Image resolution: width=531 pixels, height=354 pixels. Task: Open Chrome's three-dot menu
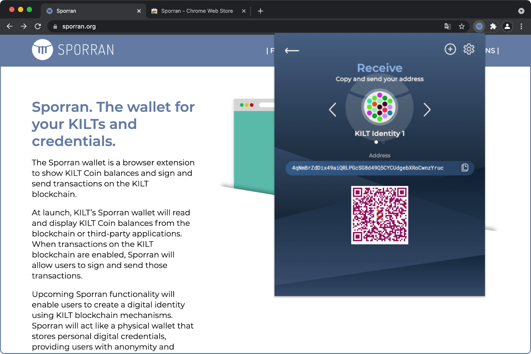pos(521,26)
